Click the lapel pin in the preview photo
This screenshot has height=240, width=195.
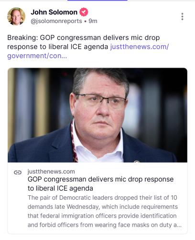tap(137, 161)
